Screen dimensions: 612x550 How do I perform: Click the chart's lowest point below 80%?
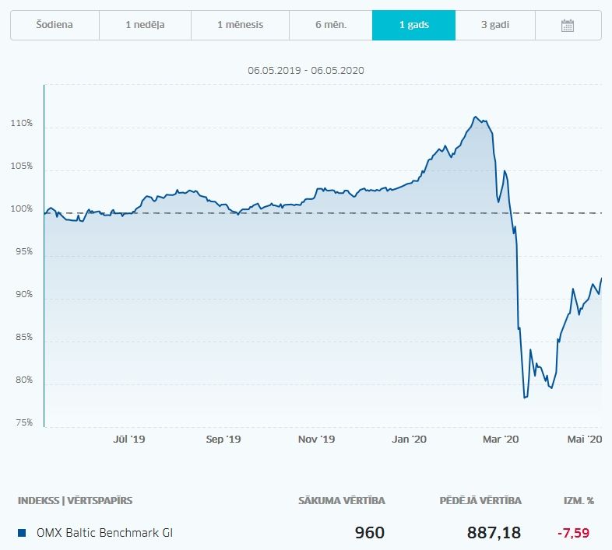(525, 398)
